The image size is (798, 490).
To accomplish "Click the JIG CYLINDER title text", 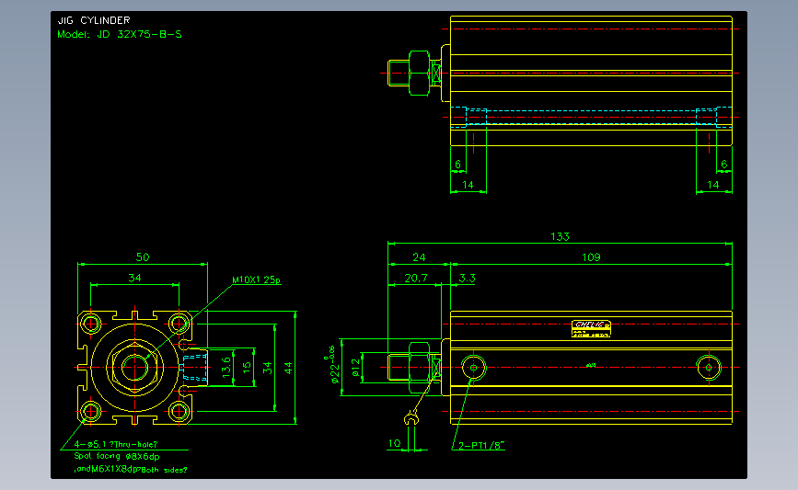I will tap(94, 20).
